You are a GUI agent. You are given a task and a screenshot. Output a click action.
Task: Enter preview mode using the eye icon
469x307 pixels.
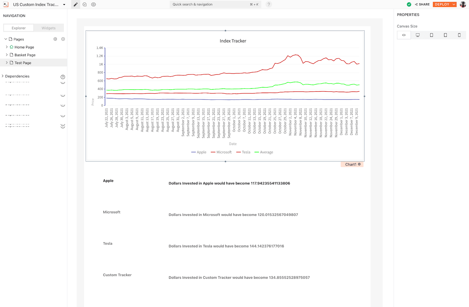tap(94, 4)
